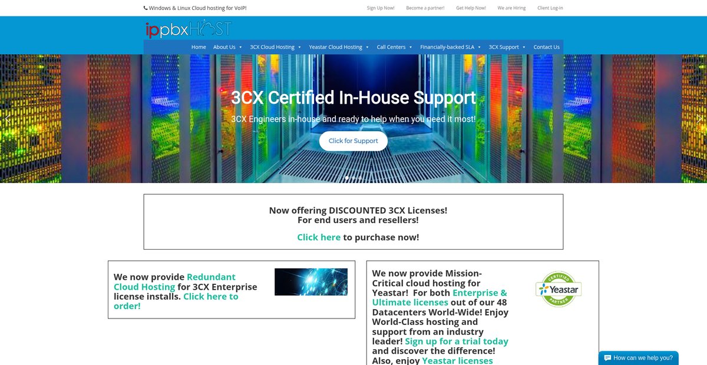Open the Home menu item
Viewport: 707px width, 365px height.
[x=199, y=47]
